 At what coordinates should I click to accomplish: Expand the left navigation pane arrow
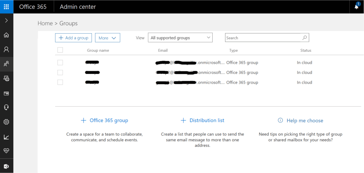[7, 21]
